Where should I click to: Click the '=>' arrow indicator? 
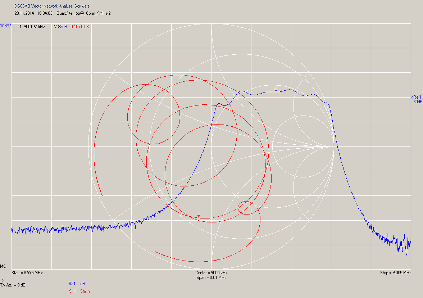(2, 280)
